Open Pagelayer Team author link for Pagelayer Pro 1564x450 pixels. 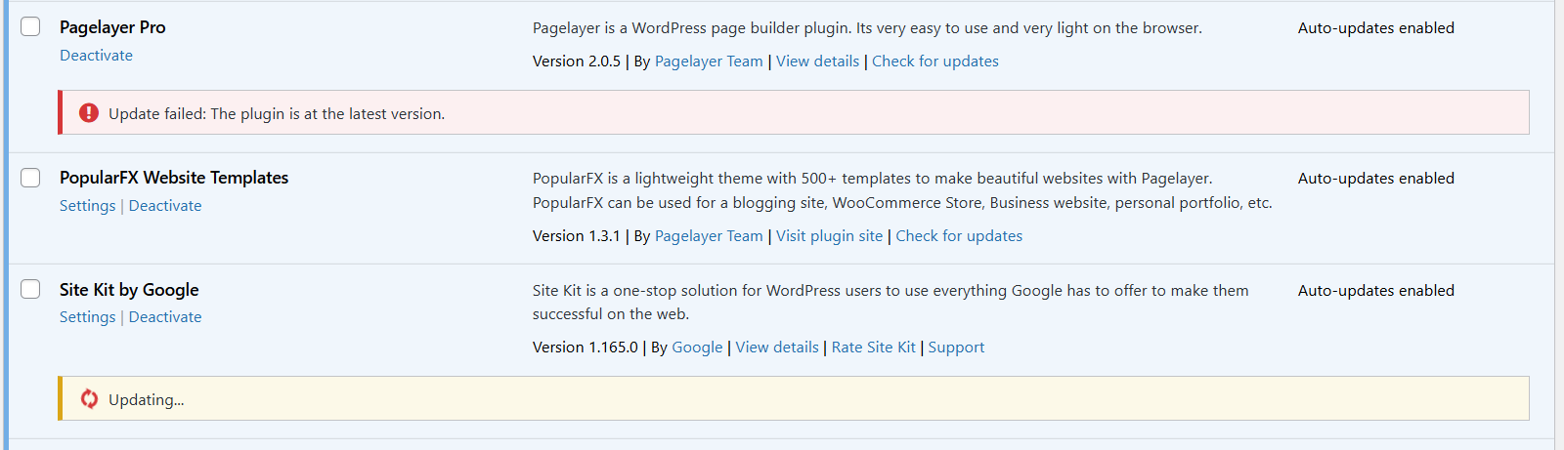tap(709, 61)
